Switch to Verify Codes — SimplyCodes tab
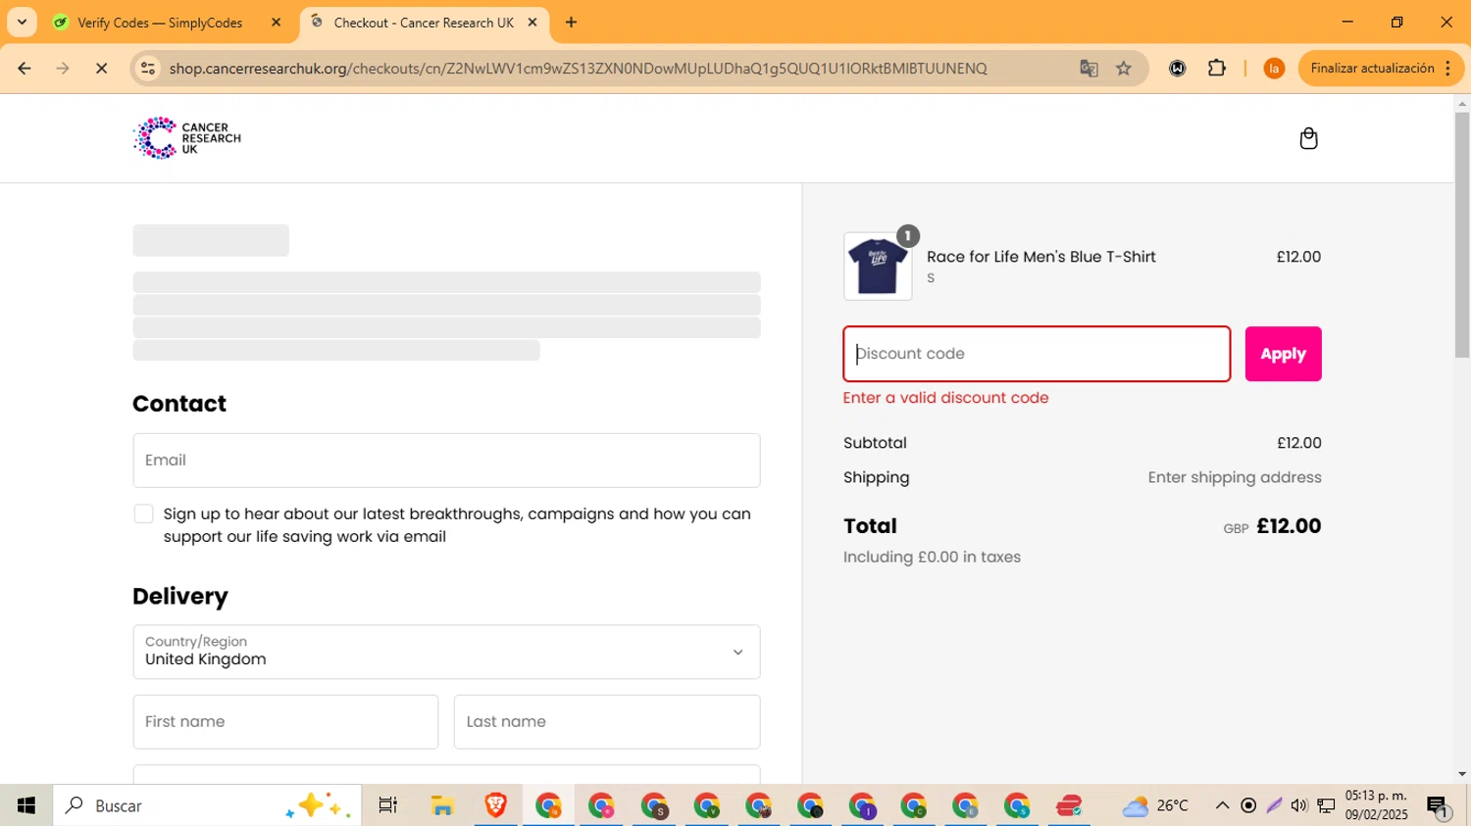Viewport: 1471px width, 826px height. (160, 23)
